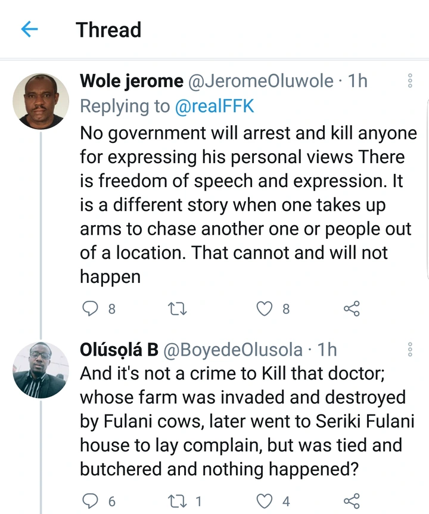Screen dimensions: 429x514
Task: Tap the Thread header title
Action: click(x=108, y=30)
